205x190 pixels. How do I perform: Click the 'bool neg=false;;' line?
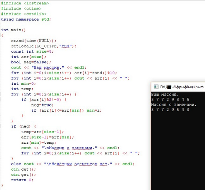tap(31, 62)
